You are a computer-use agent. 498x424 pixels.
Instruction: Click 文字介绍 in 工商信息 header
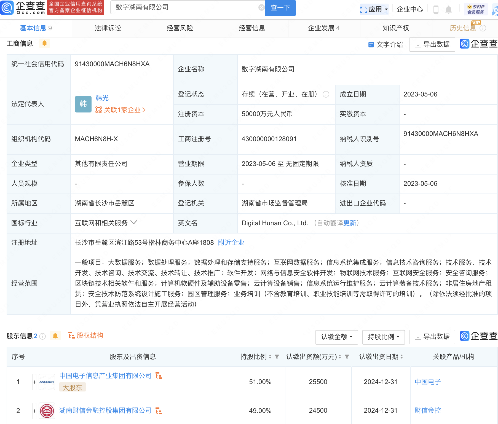pyautogui.click(x=386, y=45)
